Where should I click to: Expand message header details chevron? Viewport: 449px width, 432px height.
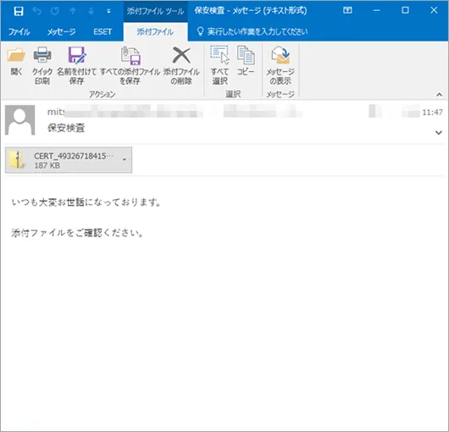[x=438, y=132]
